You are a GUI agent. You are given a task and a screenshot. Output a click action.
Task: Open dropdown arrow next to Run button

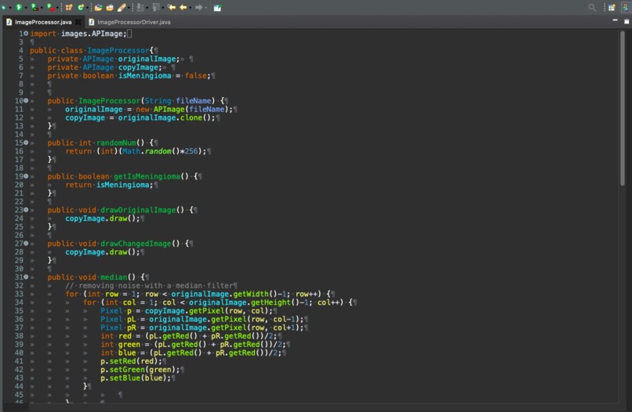[x=26, y=8]
